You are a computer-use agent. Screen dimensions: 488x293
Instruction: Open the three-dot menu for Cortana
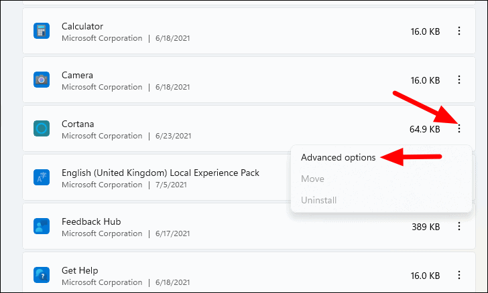click(459, 128)
